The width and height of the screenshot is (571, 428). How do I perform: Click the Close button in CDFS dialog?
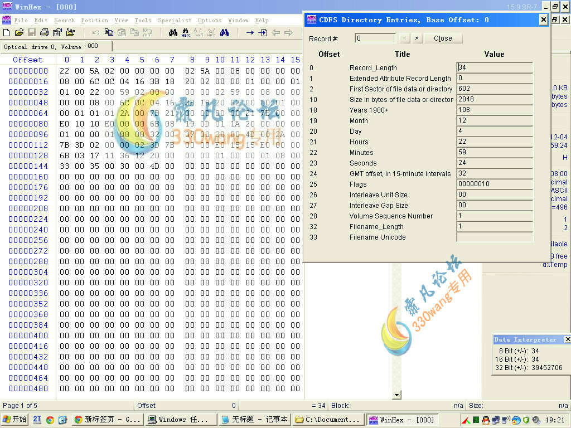pos(443,38)
